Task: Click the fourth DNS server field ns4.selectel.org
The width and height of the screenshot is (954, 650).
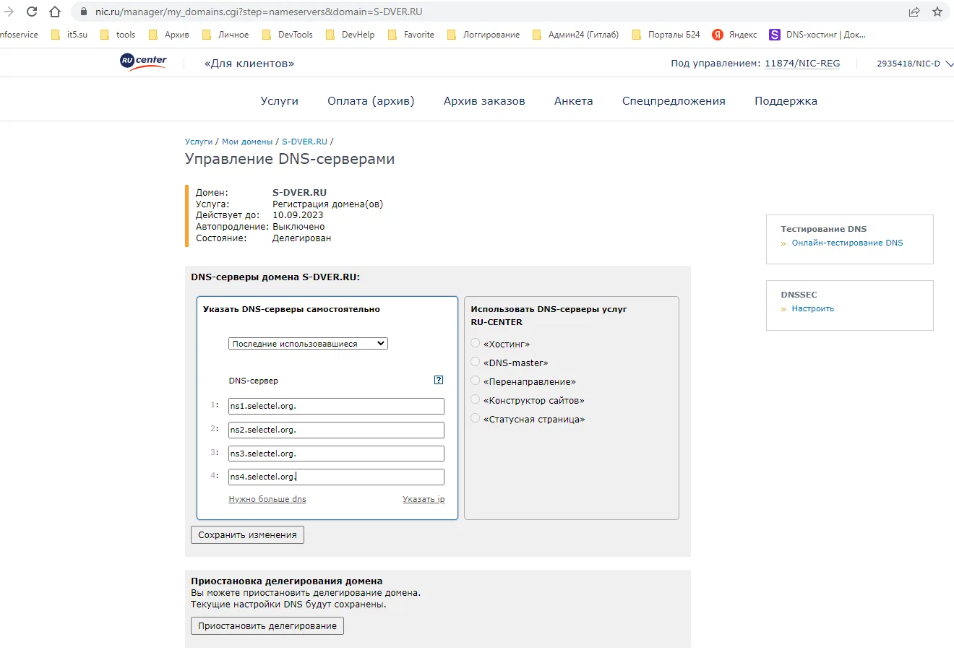Action: 336,477
